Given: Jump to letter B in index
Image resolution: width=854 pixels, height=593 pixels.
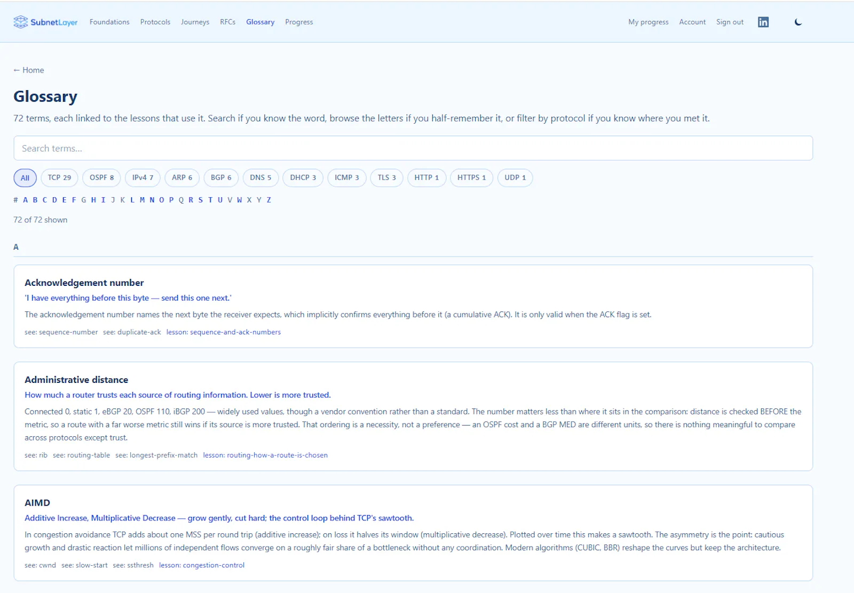Looking at the screenshot, I should tap(35, 200).
